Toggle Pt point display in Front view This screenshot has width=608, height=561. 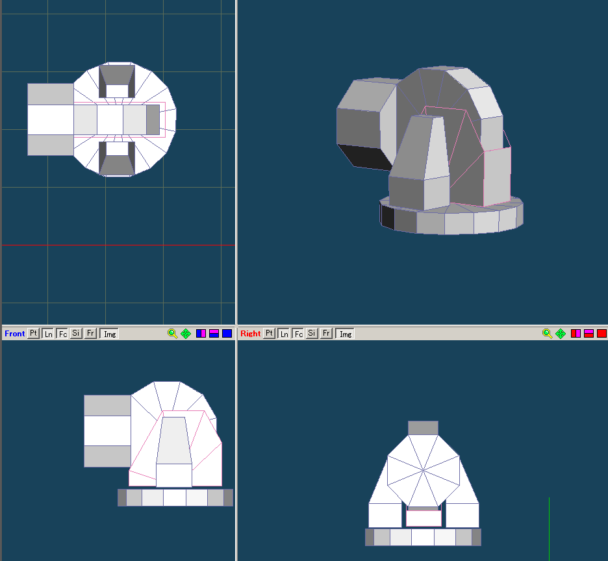point(34,333)
